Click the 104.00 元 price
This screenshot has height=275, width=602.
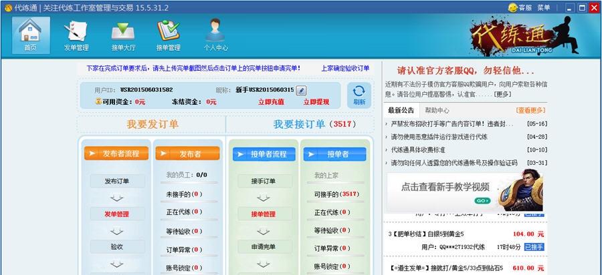pyautogui.click(x=528, y=234)
